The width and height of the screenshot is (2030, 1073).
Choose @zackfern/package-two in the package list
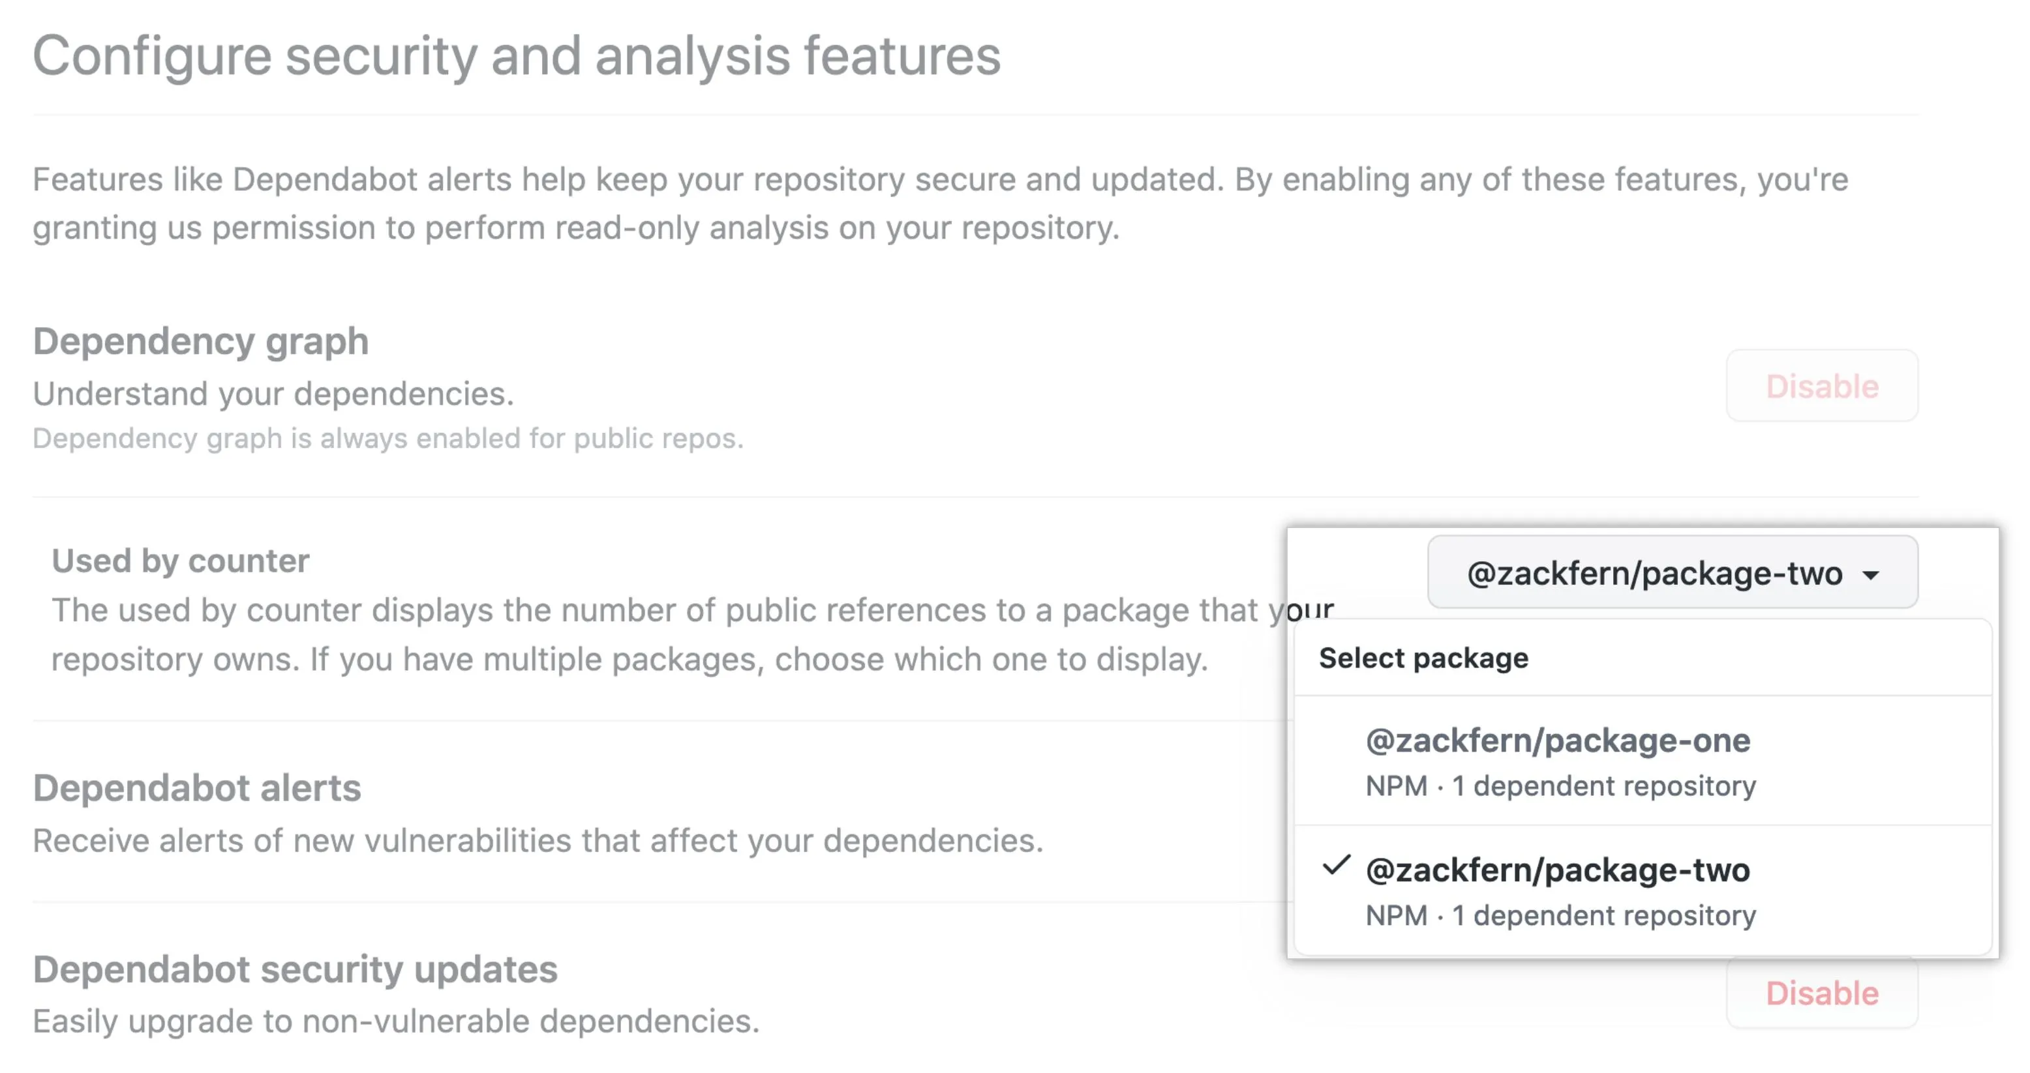coord(1557,870)
